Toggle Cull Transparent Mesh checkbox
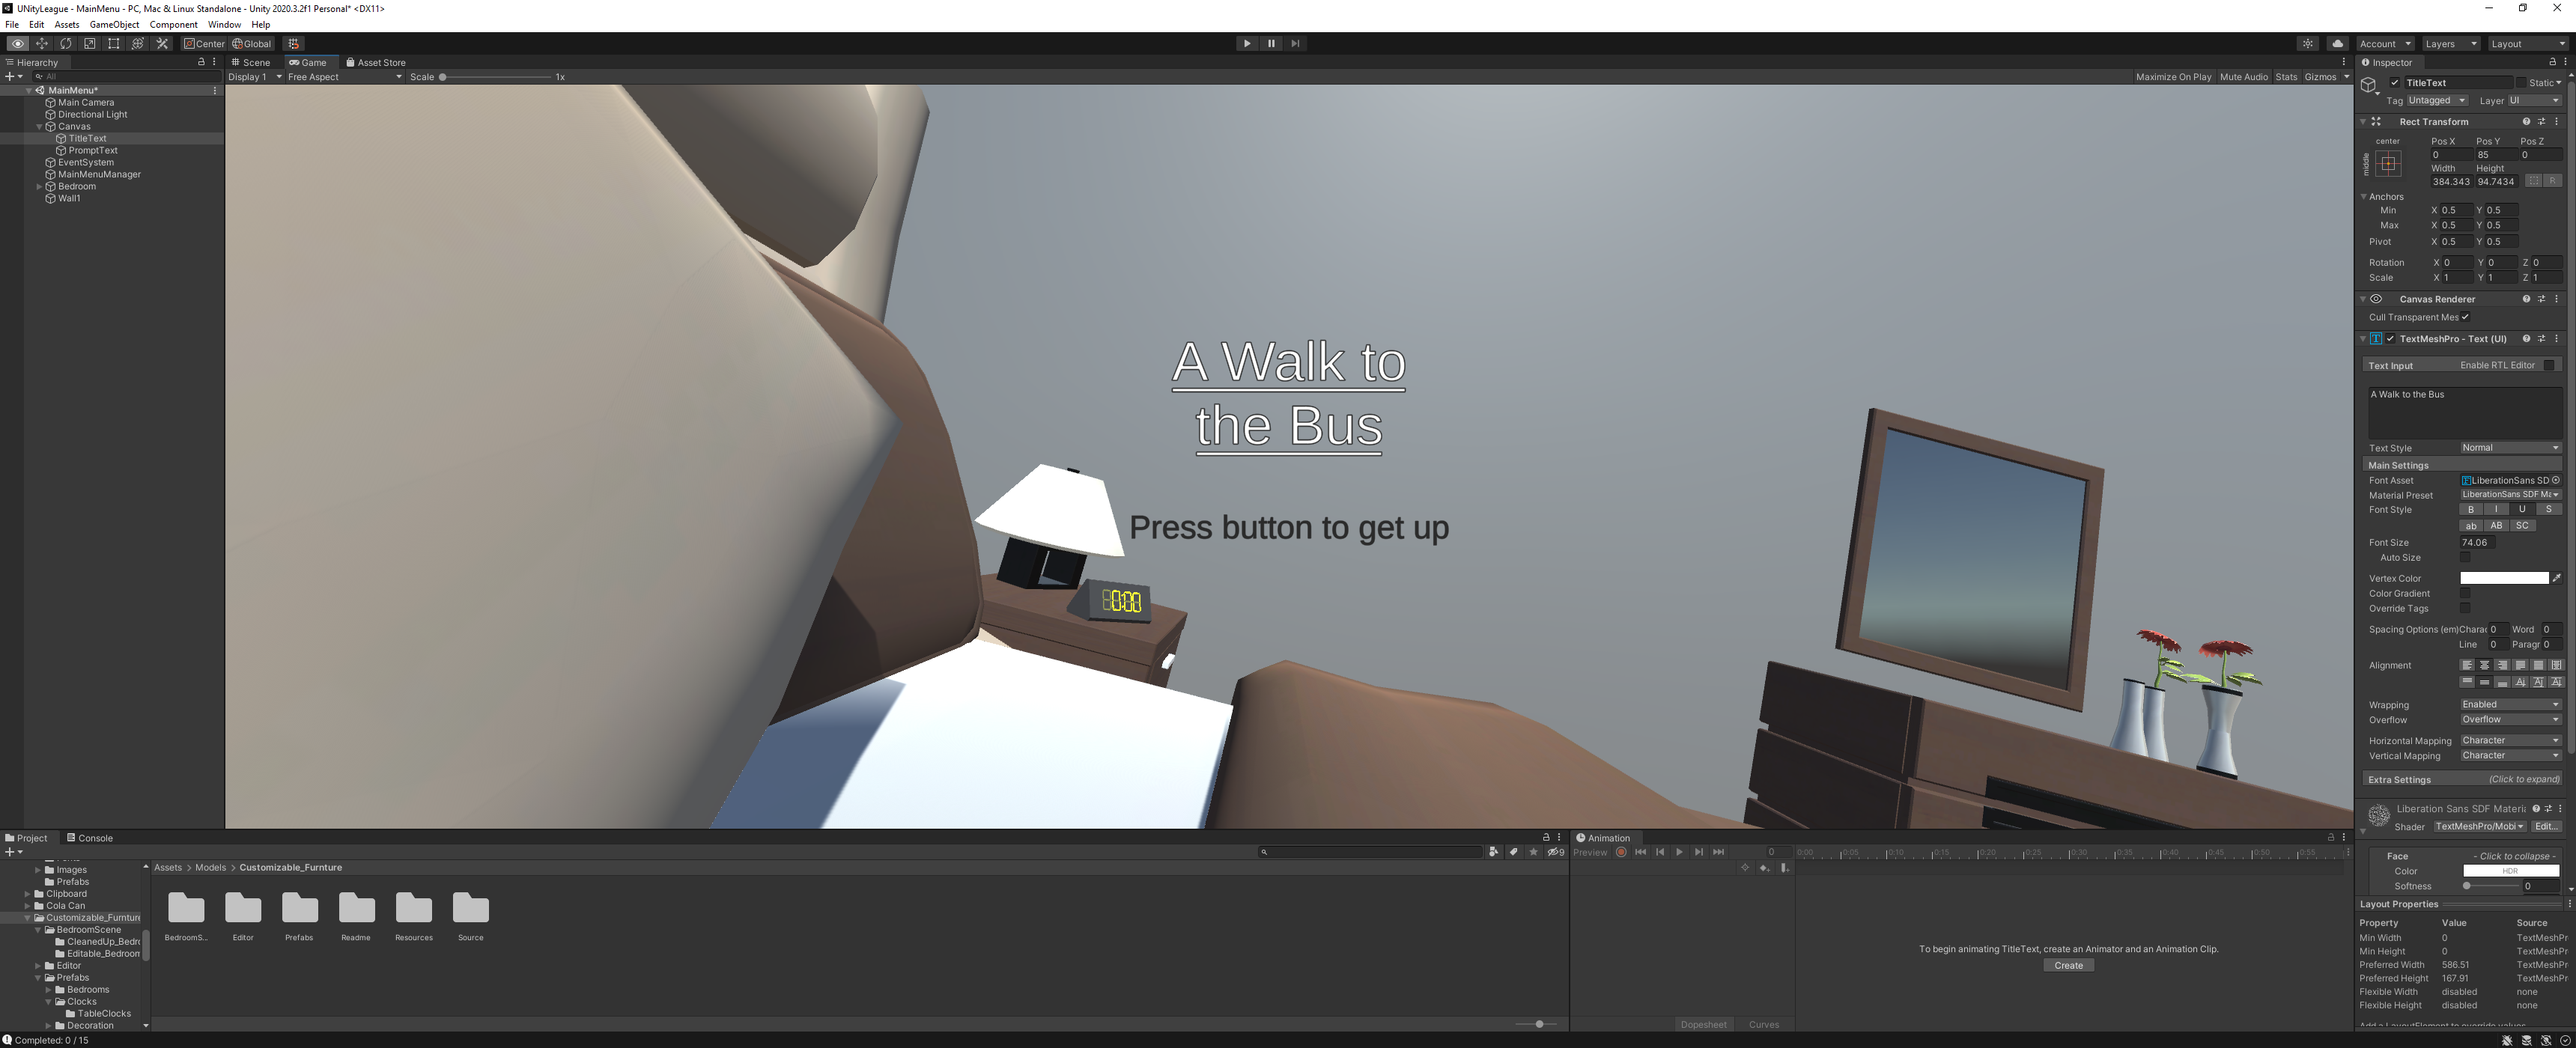2576x1048 pixels. (x=2465, y=317)
